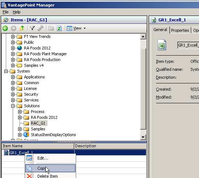Expand the Process folder

point(20,112)
